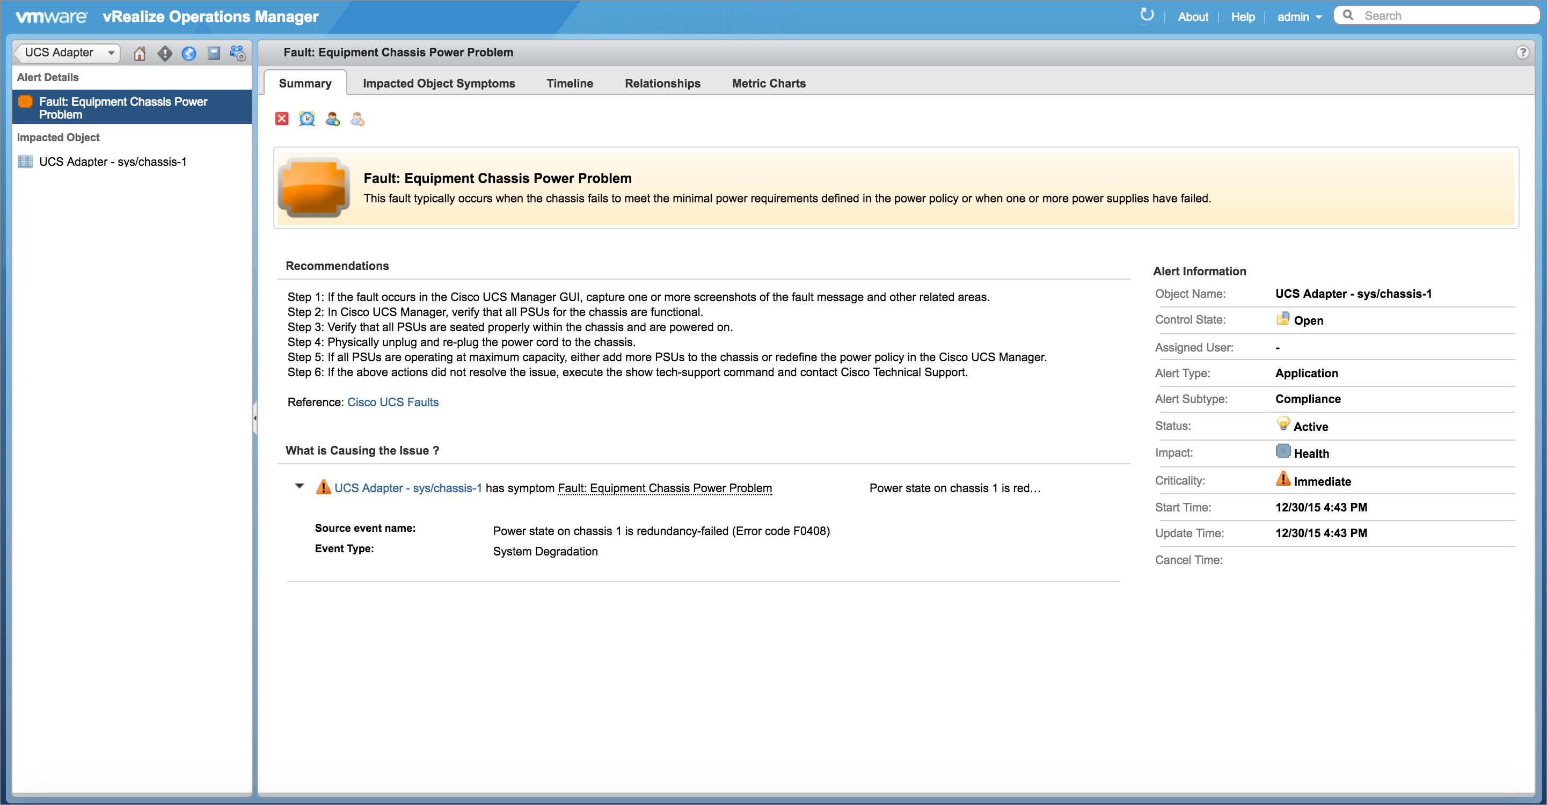Open the Help link
The image size is (1547, 805).
pos(1243,17)
